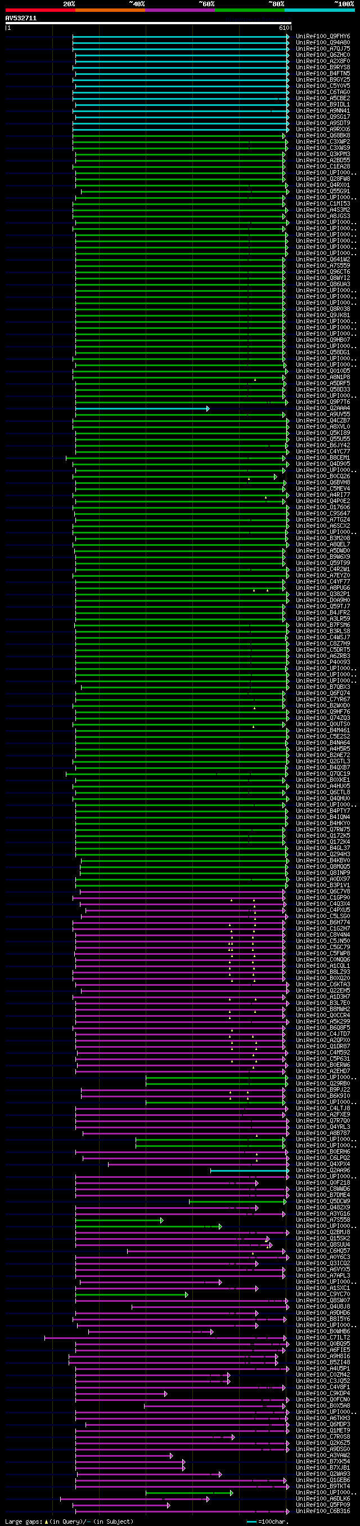The height and width of the screenshot is (1526, 360).
Task: Click the short cyan alignment bar for UniRef100_Q2AAA4
Action: [142, 409]
